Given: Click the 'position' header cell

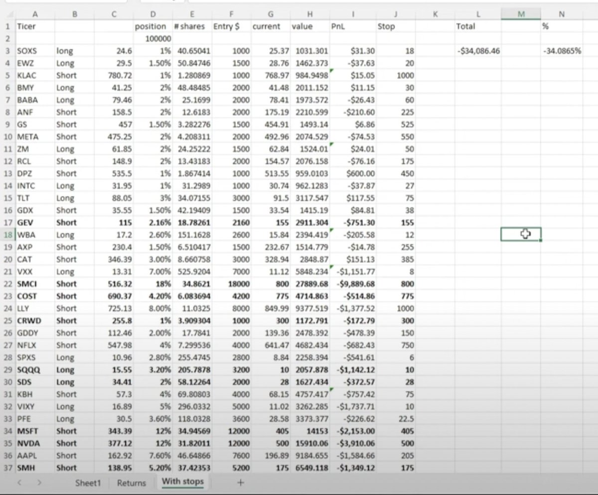Looking at the screenshot, I should pyautogui.click(x=153, y=26).
